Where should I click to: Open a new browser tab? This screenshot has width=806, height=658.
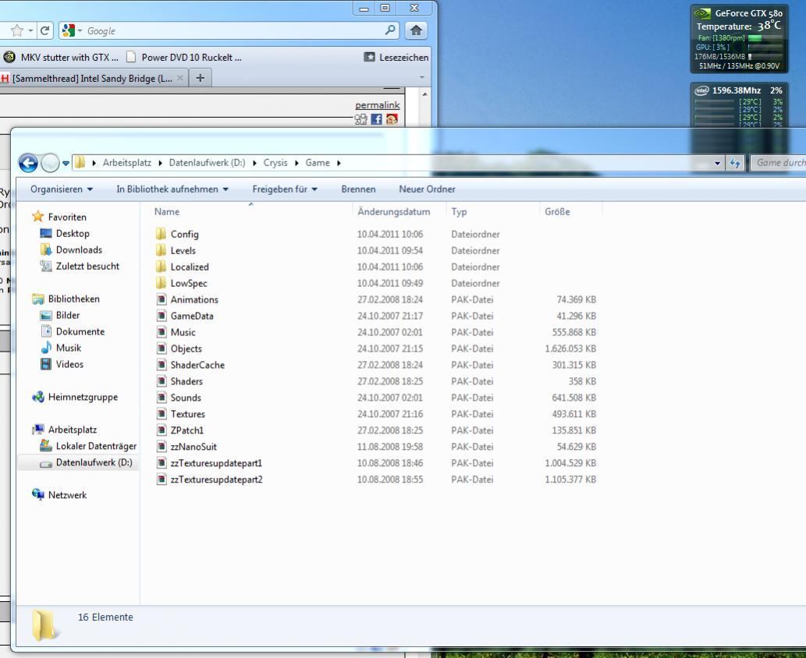click(x=201, y=78)
